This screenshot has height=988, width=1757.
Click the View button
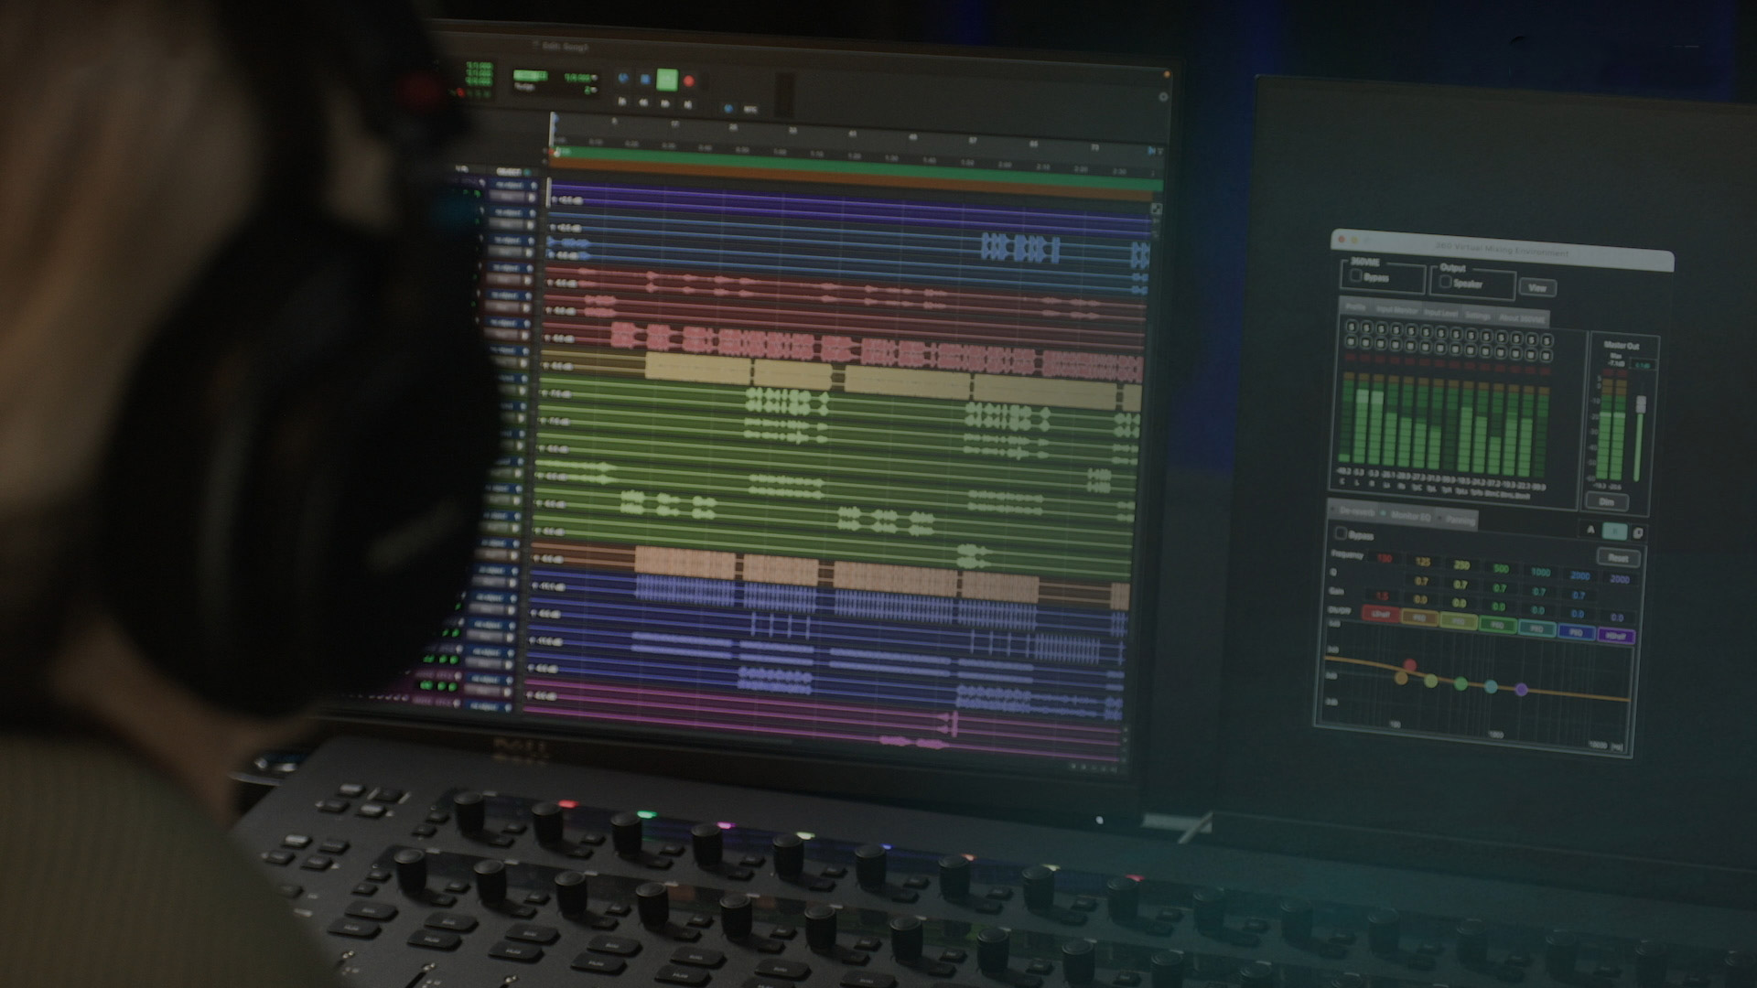point(1536,287)
